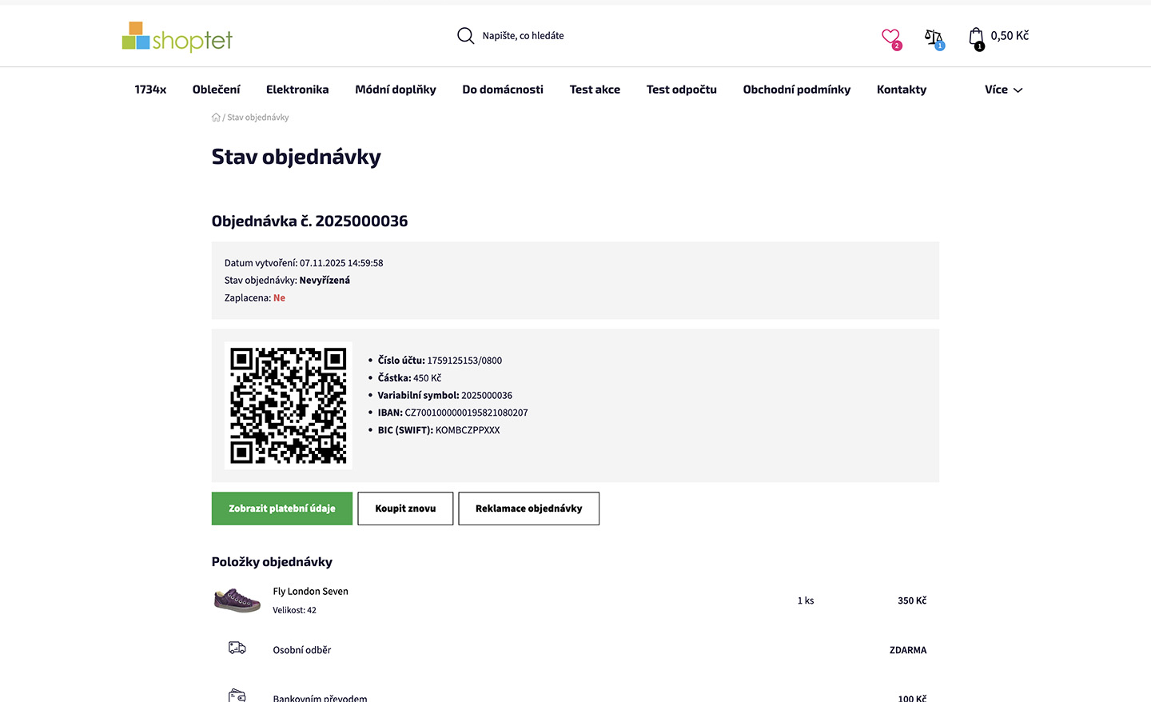Click the home breadcrumb icon

pyautogui.click(x=216, y=118)
